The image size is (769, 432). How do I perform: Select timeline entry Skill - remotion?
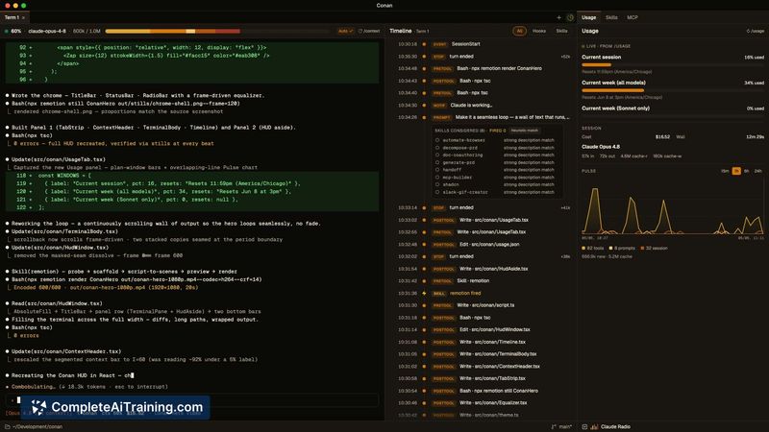[484, 281]
